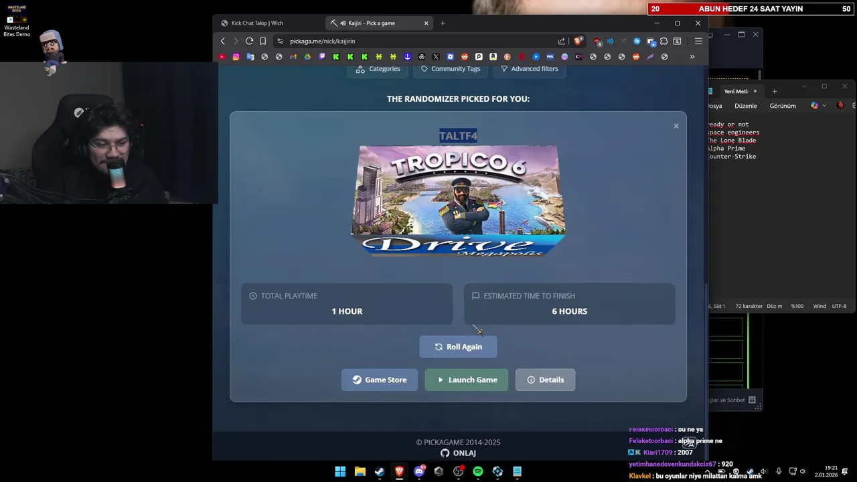Open File Explorer from taskbar
This screenshot has height=482, width=857.
click(x=360, y=471)
